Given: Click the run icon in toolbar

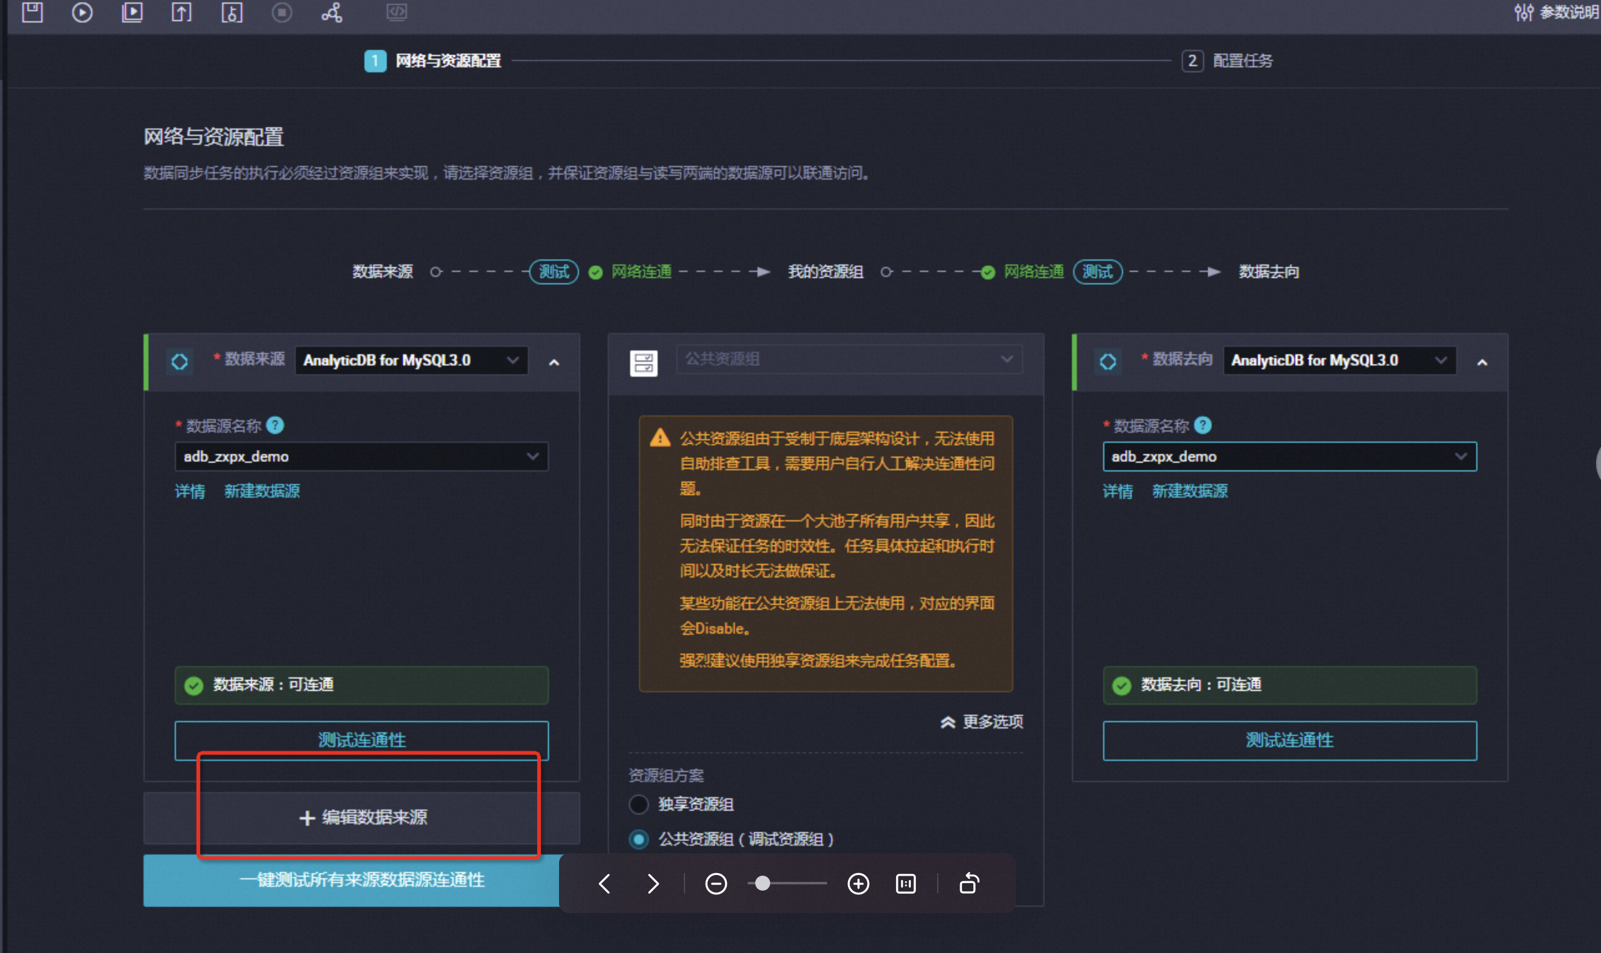Looking at the screenshot, I should tap(82, 12).
